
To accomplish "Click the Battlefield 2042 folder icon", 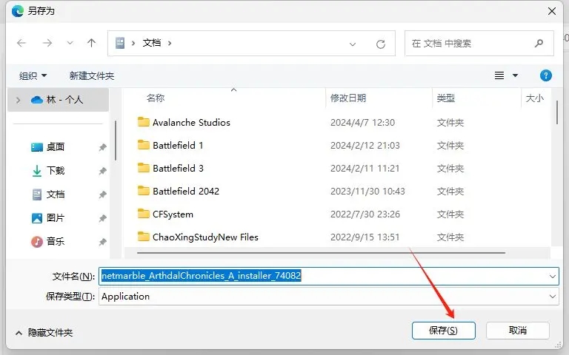I will click(143, 190).
